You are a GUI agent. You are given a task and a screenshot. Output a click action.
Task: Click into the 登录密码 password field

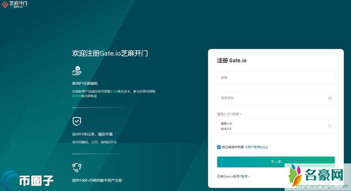[x=272, y=98]
